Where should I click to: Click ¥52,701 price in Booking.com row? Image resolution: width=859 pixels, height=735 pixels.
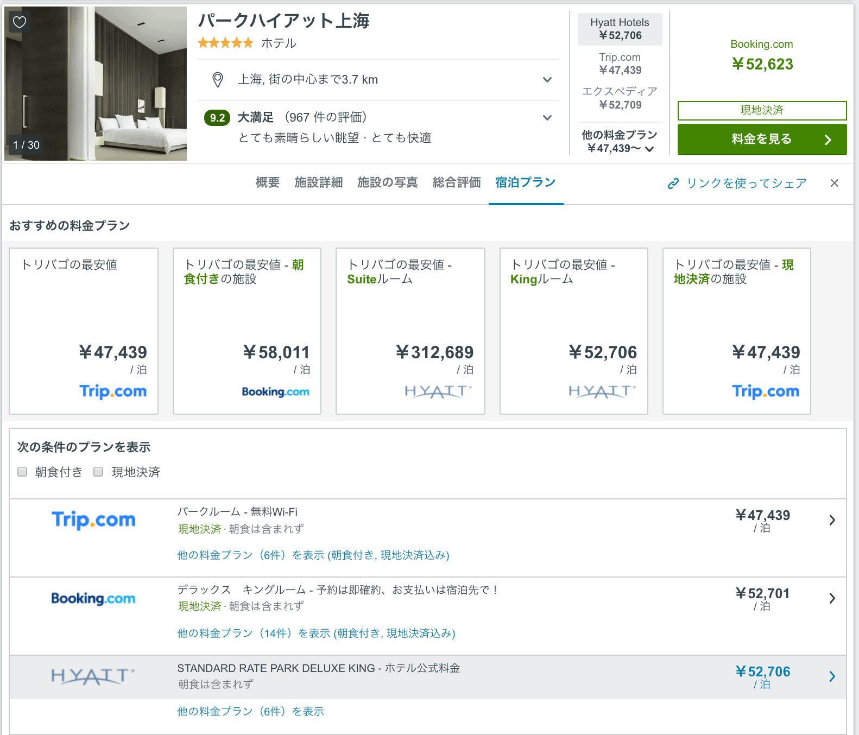point(762,594)
